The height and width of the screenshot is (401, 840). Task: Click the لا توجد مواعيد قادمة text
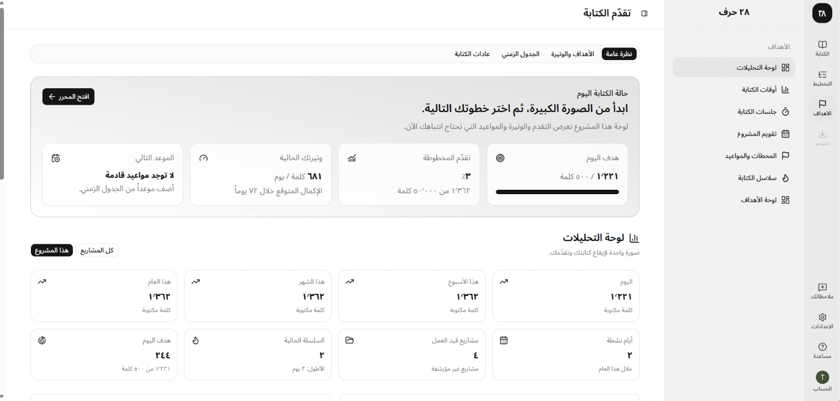(140, 175)
